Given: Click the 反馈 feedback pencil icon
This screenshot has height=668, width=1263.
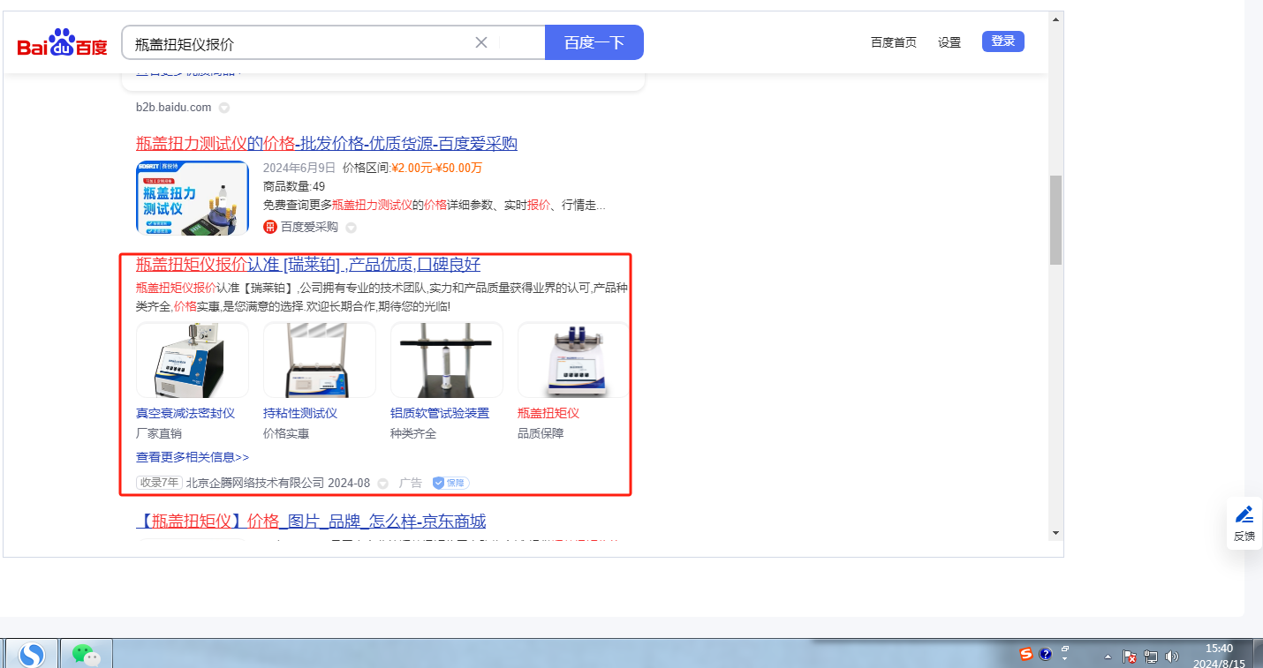Looking at the screenshot, I should point(1244,514).
